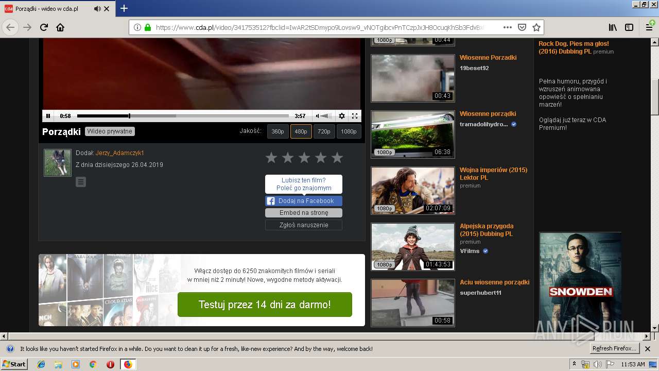Expand the video description icon
Image resolution: width=659 pixels, height=371 pixels.
coord(81,182)
